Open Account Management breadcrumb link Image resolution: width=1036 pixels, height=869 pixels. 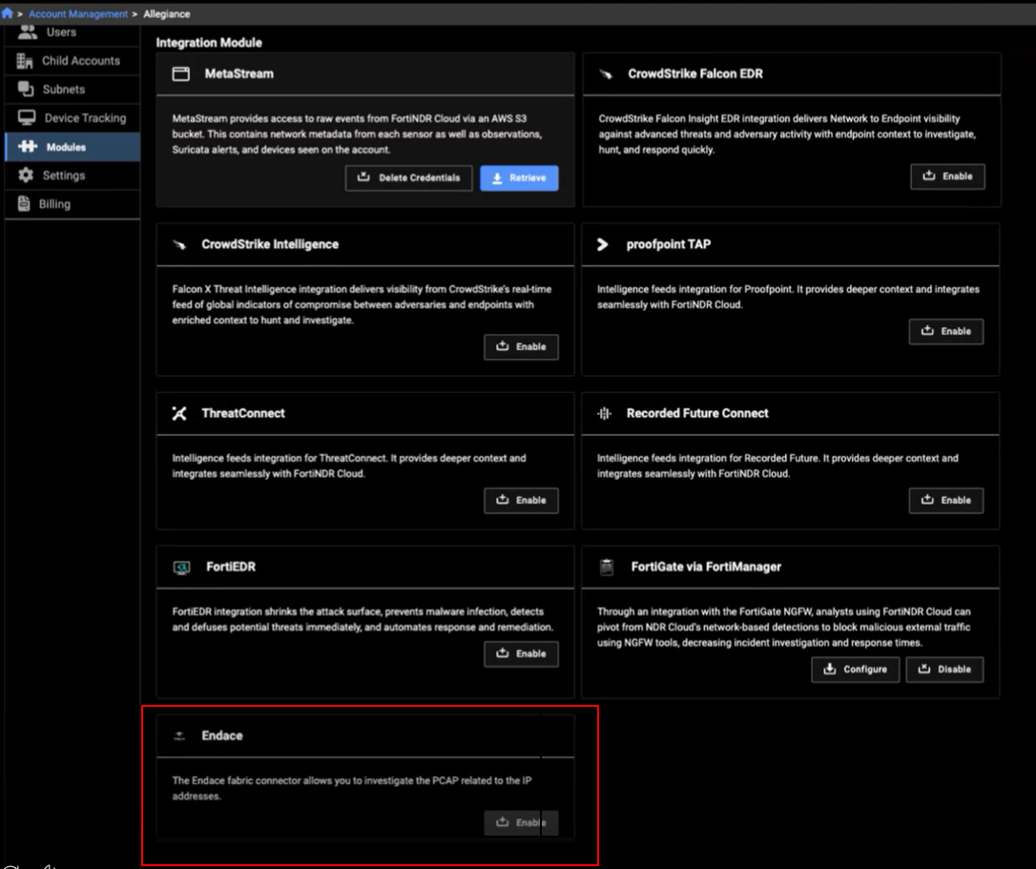78,14
